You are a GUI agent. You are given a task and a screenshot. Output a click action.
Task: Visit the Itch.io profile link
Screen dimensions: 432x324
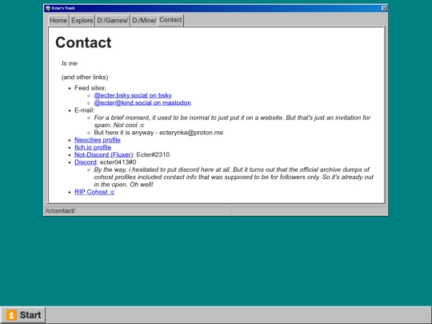(93, 147)
